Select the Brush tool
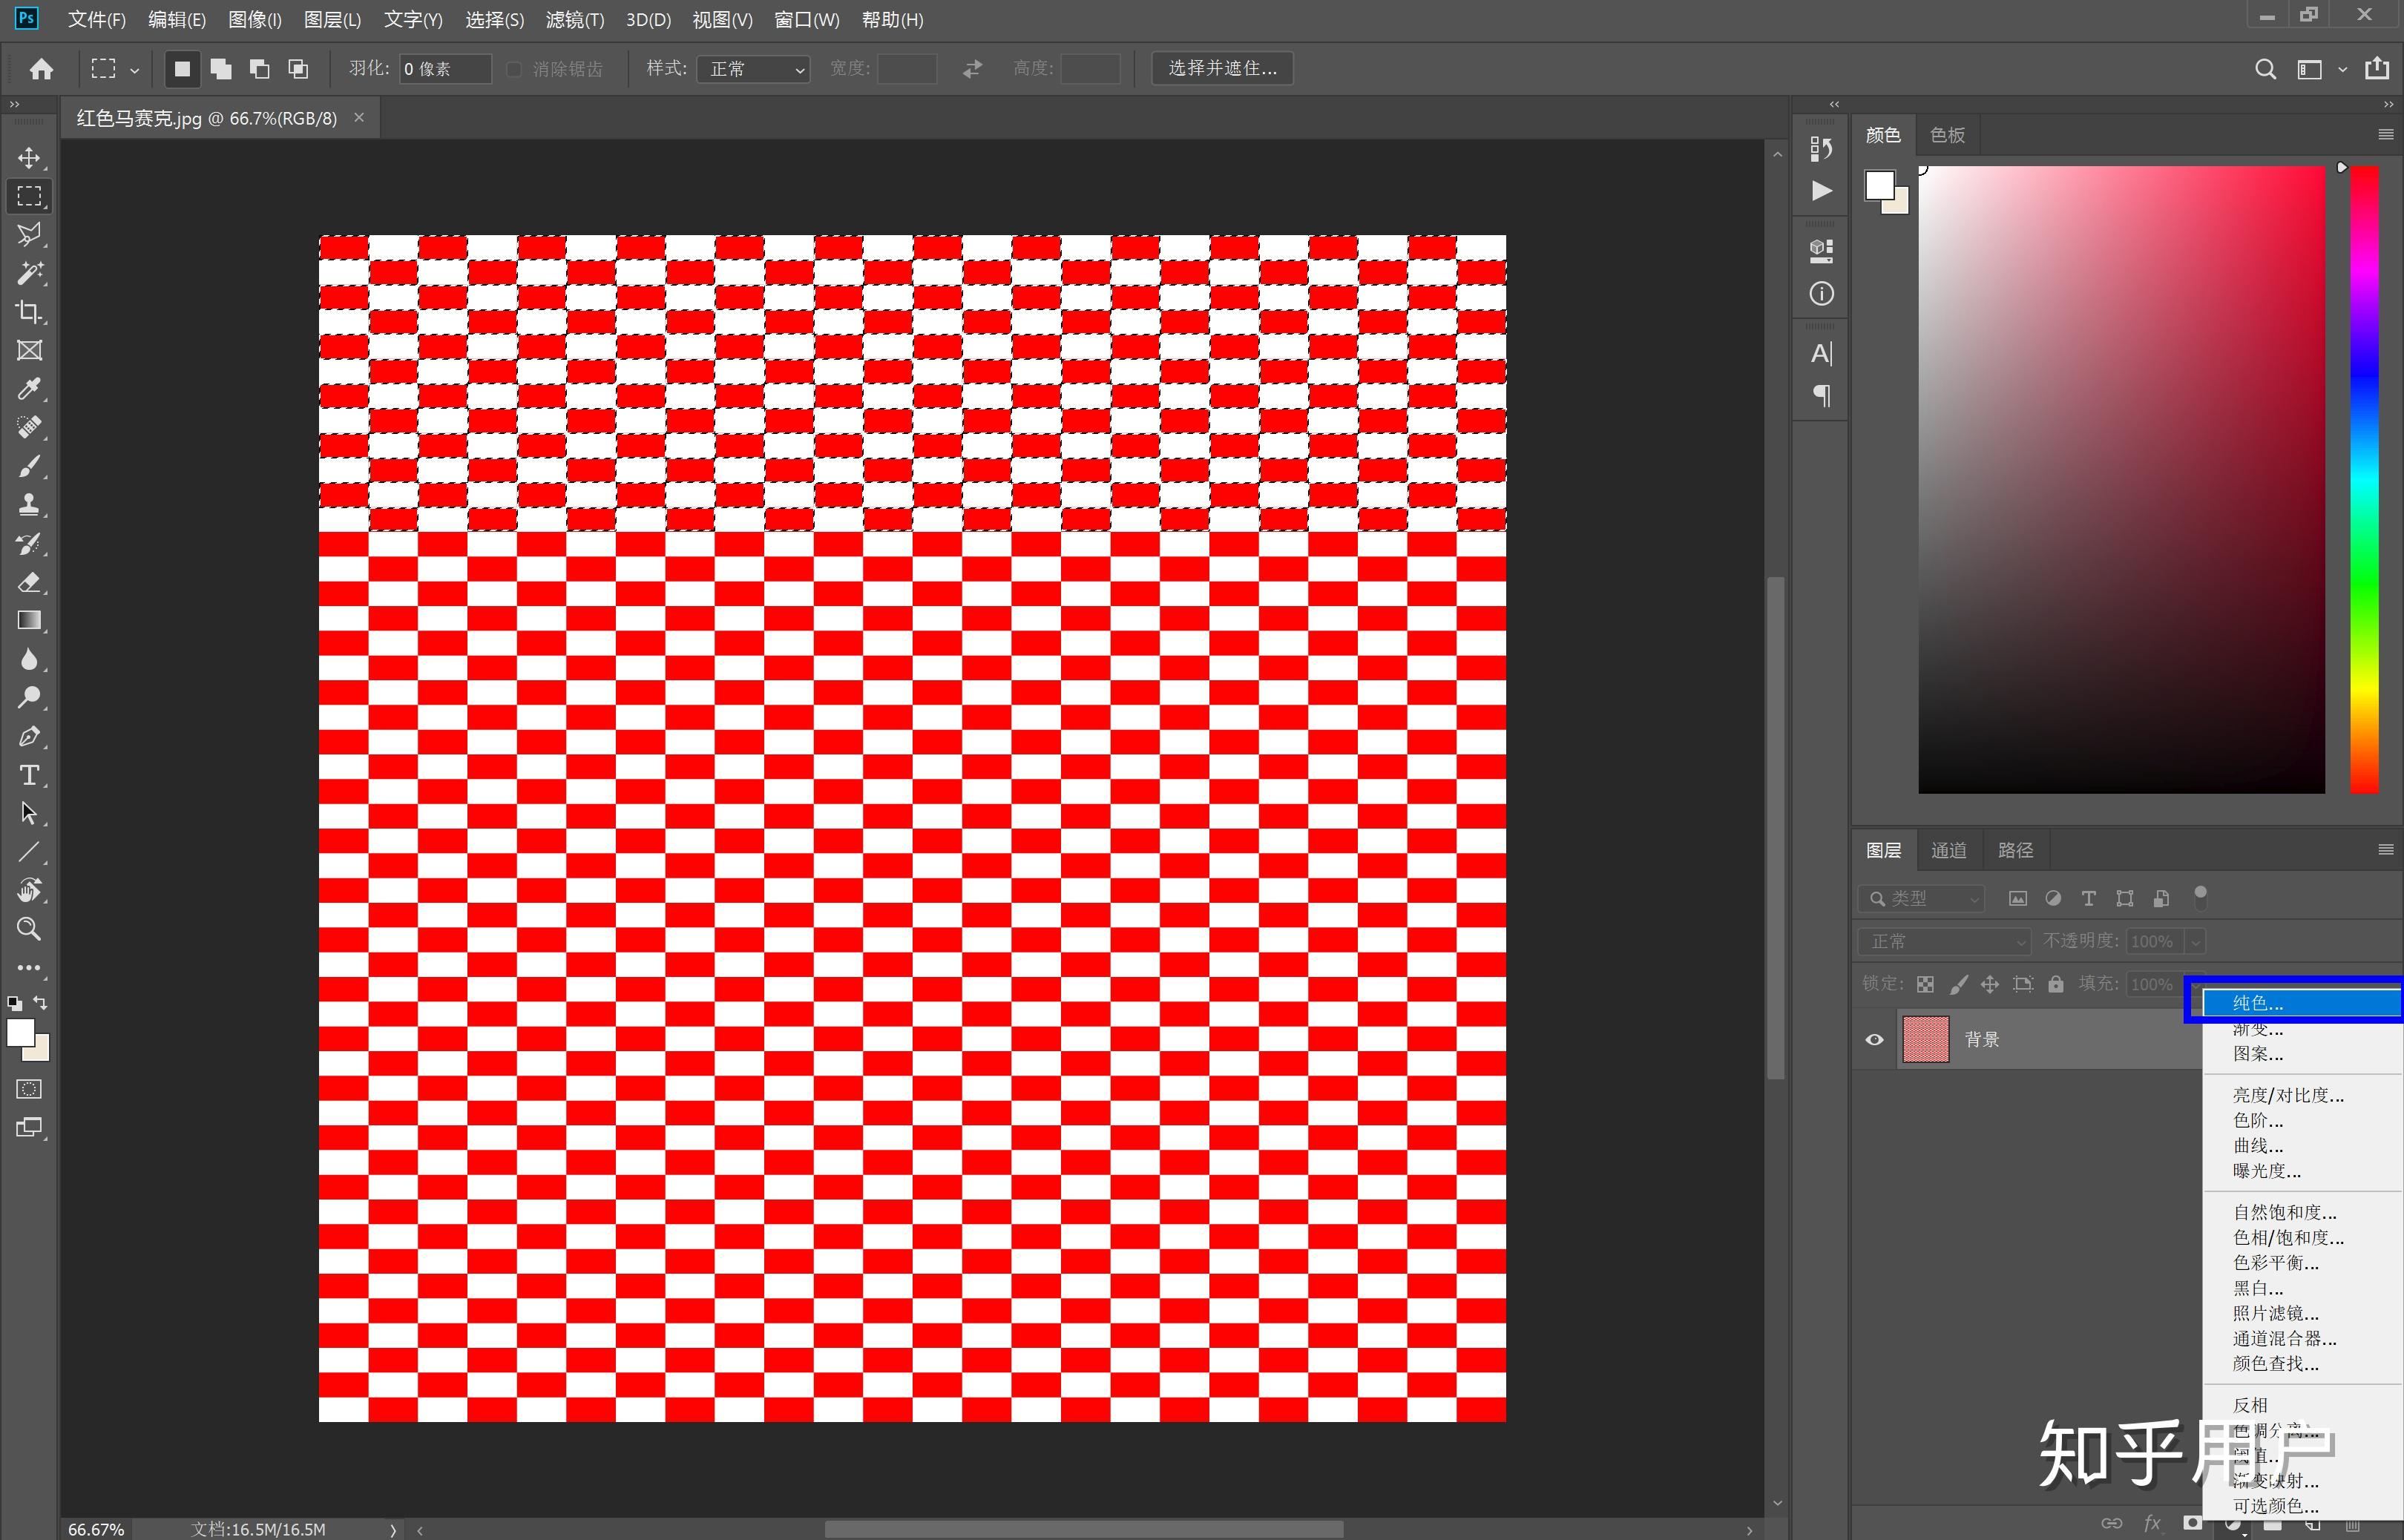Viewport: 2404px width, 1540px height. coord(29,466)
